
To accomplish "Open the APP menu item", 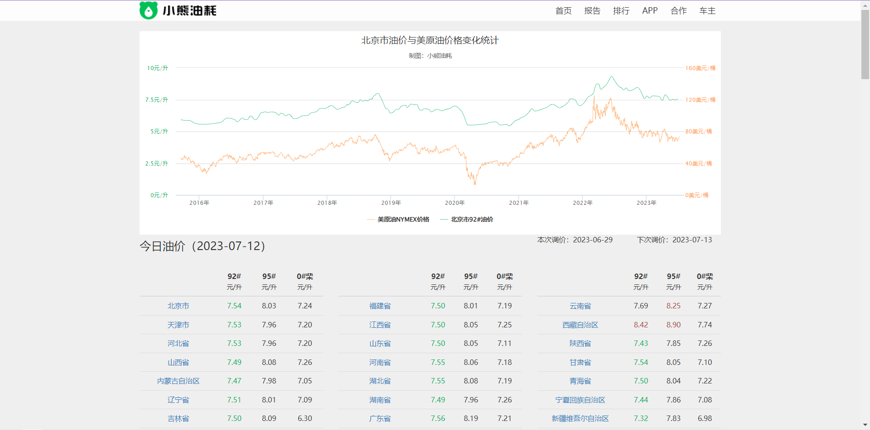I will [650, 10].
